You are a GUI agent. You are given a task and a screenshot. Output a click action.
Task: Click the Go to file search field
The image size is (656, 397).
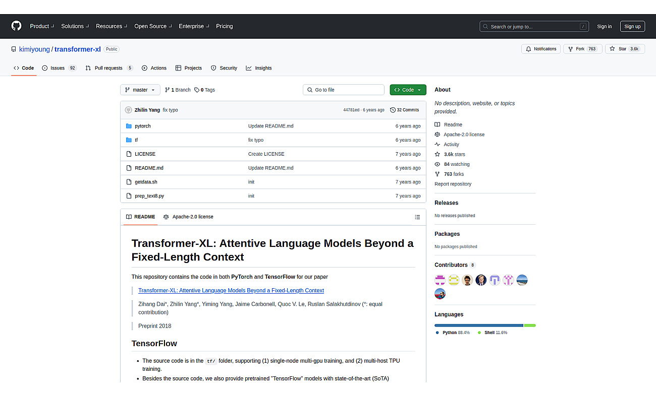344,90
